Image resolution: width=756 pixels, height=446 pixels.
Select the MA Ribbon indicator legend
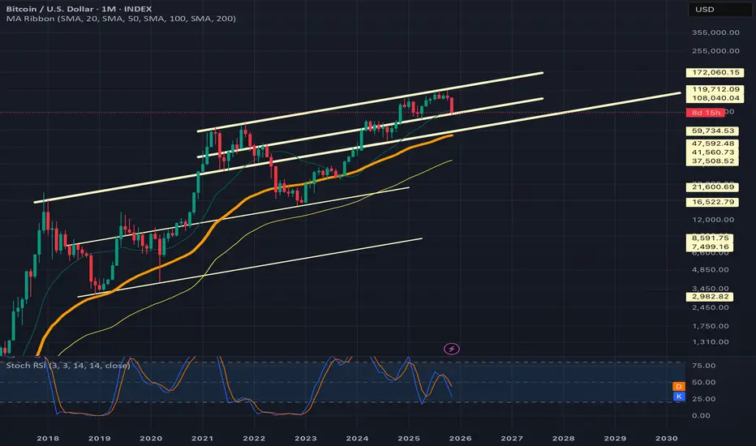click(x=121, y=19)
